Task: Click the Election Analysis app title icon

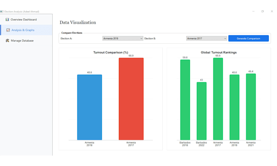Action: (2, 12)
